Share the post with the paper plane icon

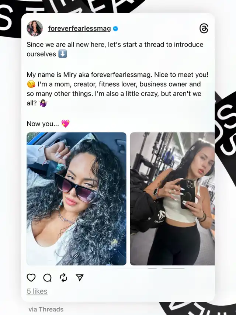(80, 277)
